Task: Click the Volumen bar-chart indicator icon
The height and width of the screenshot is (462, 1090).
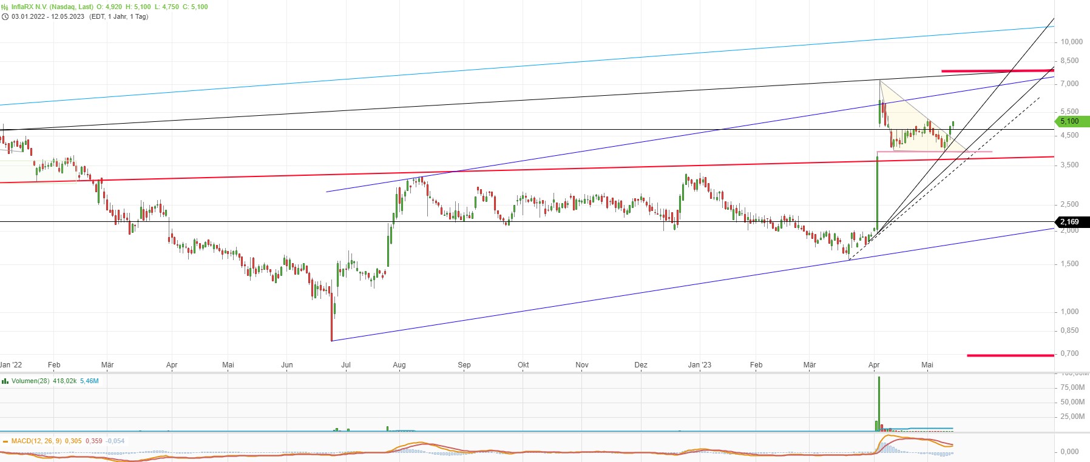Action: (x=5, y=381)
